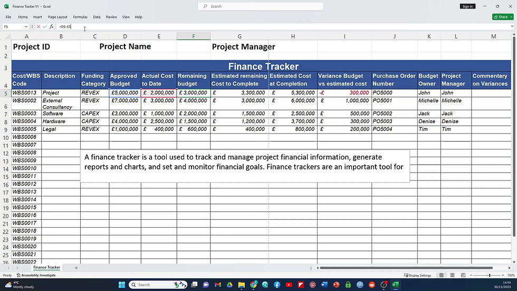Select the -£300,000 variance cell
517x291 pixels.
[344, 93]
